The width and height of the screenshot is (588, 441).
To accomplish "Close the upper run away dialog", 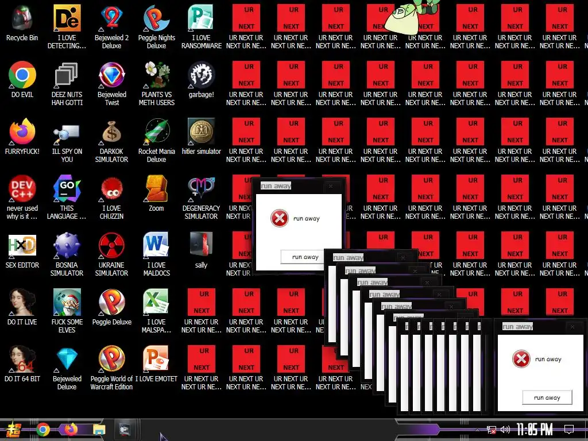I will point(330,186).
